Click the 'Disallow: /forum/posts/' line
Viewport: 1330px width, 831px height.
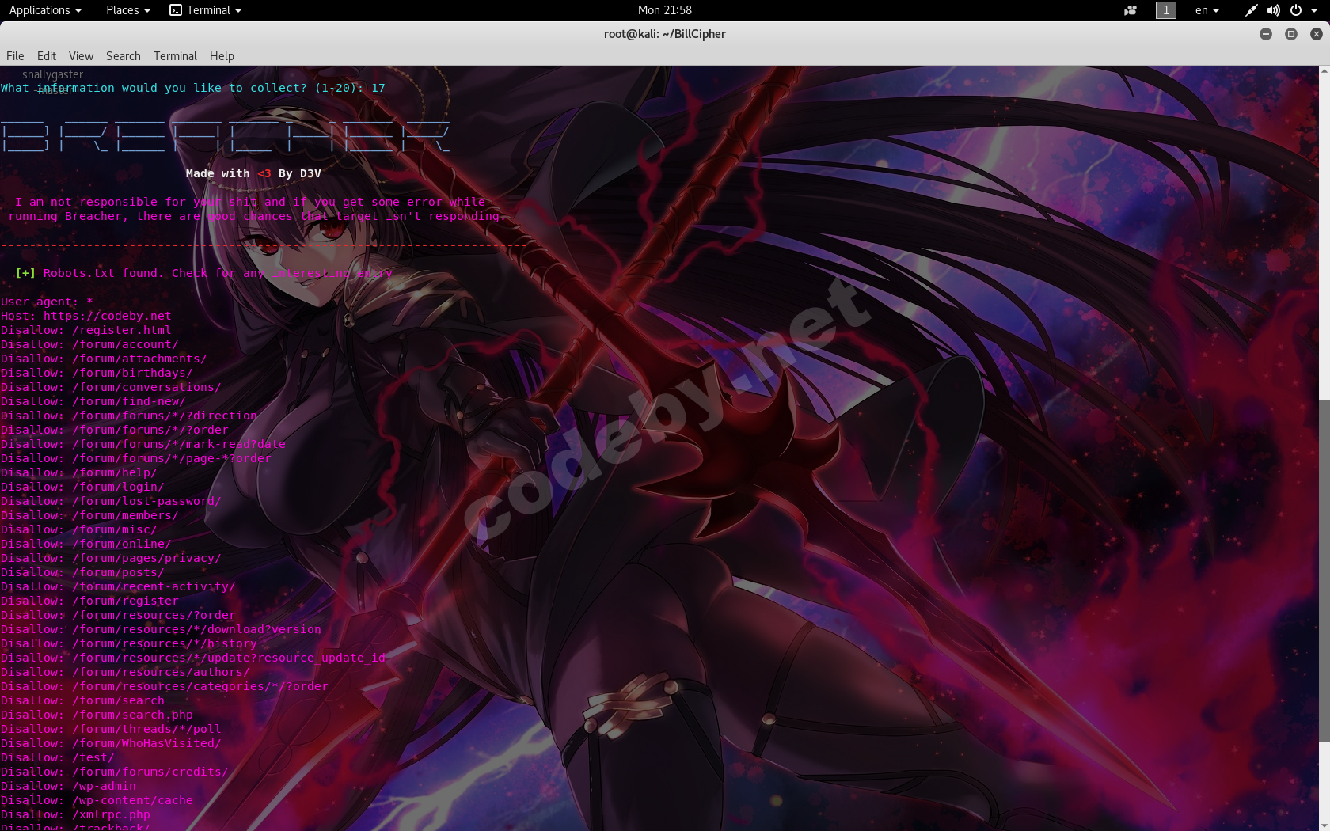coord(82,572)
